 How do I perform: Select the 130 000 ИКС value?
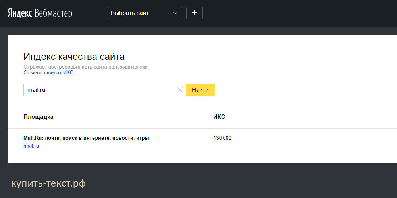(x=222, y=138)
